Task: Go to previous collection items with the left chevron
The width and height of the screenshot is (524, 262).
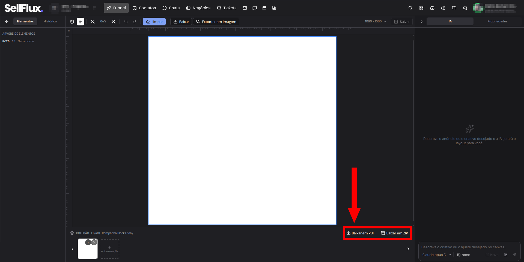Action: [x=72, y=249]
